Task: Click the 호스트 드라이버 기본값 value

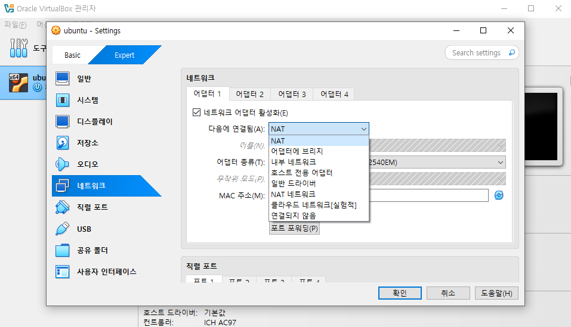Action: pos(215,313)
